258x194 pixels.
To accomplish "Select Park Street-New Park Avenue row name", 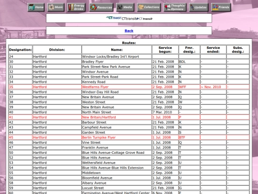I will [x=106, y=67].
